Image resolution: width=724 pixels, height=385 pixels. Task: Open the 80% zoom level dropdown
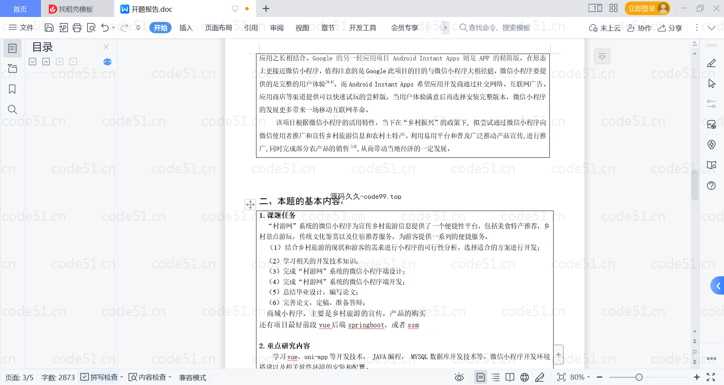580,377
